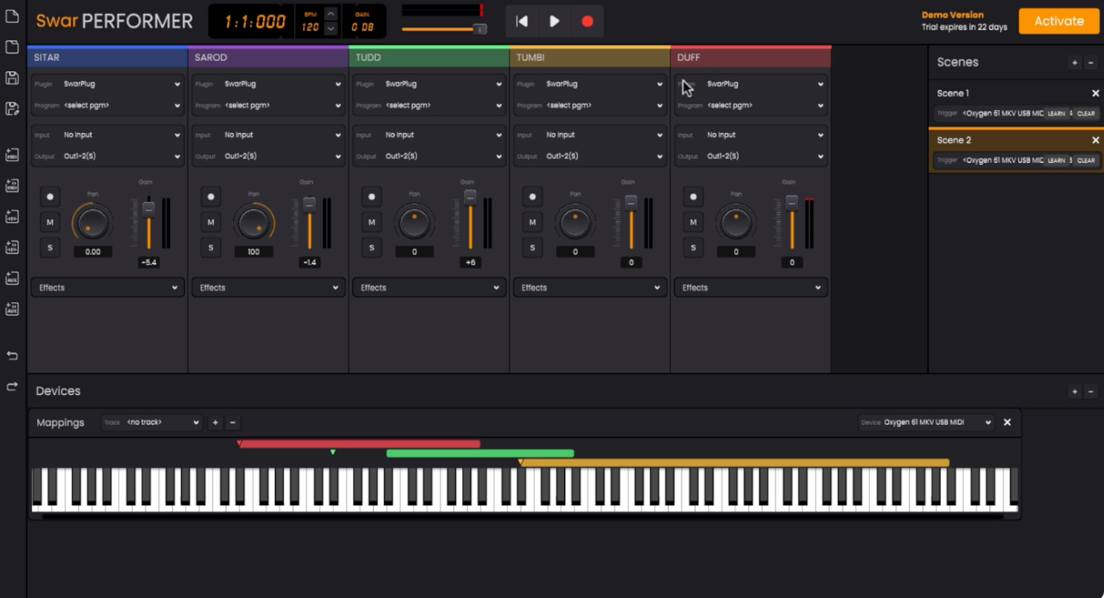Remove scene with Scenes minus icon
The height and width of the screenshot is (598, 1104).
click(1091, 63)
